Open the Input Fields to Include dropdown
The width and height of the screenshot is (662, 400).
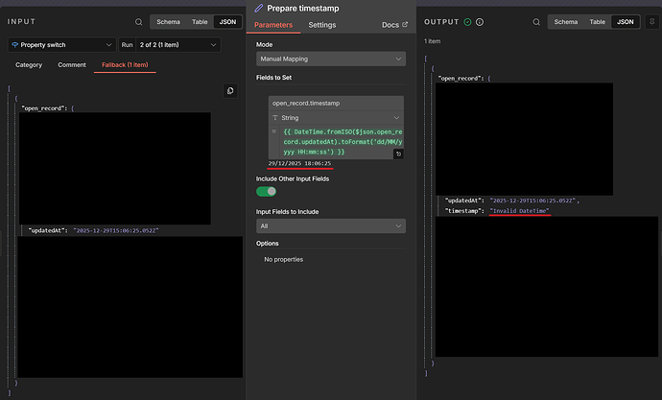pyautogui.click(x=331, y=226)
